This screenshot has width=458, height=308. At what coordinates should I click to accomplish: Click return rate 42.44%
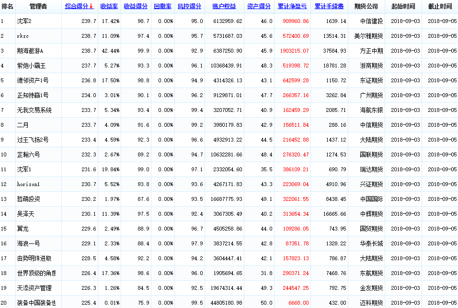[x=111, y=51]
